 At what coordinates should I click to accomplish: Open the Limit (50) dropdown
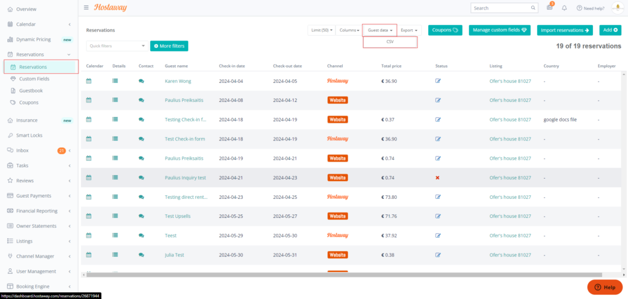pos(320,30)
